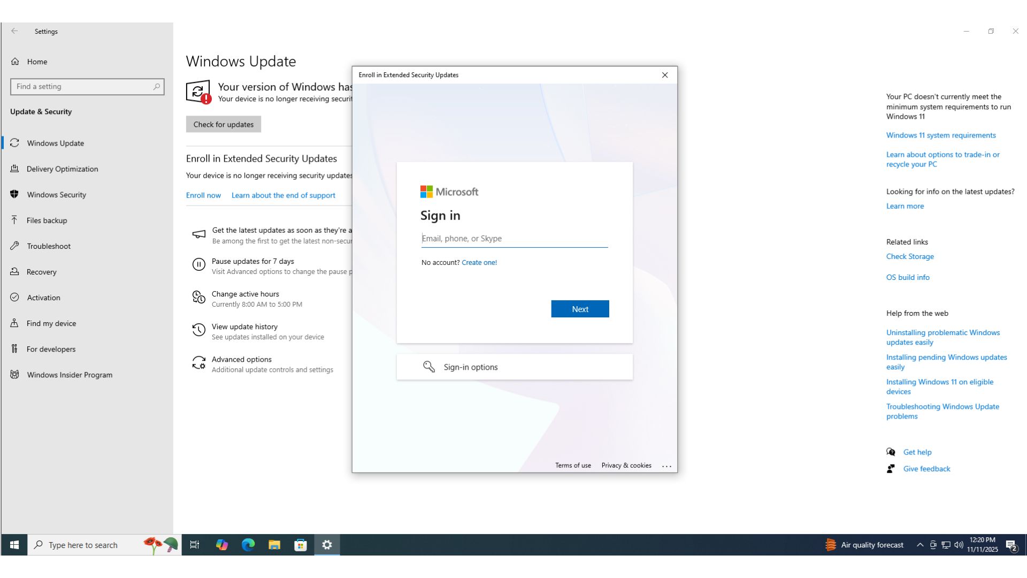This screenshot has height=578, width=1027.
Task: Click the Give feedback icon
Action: (x=891, y=469)
